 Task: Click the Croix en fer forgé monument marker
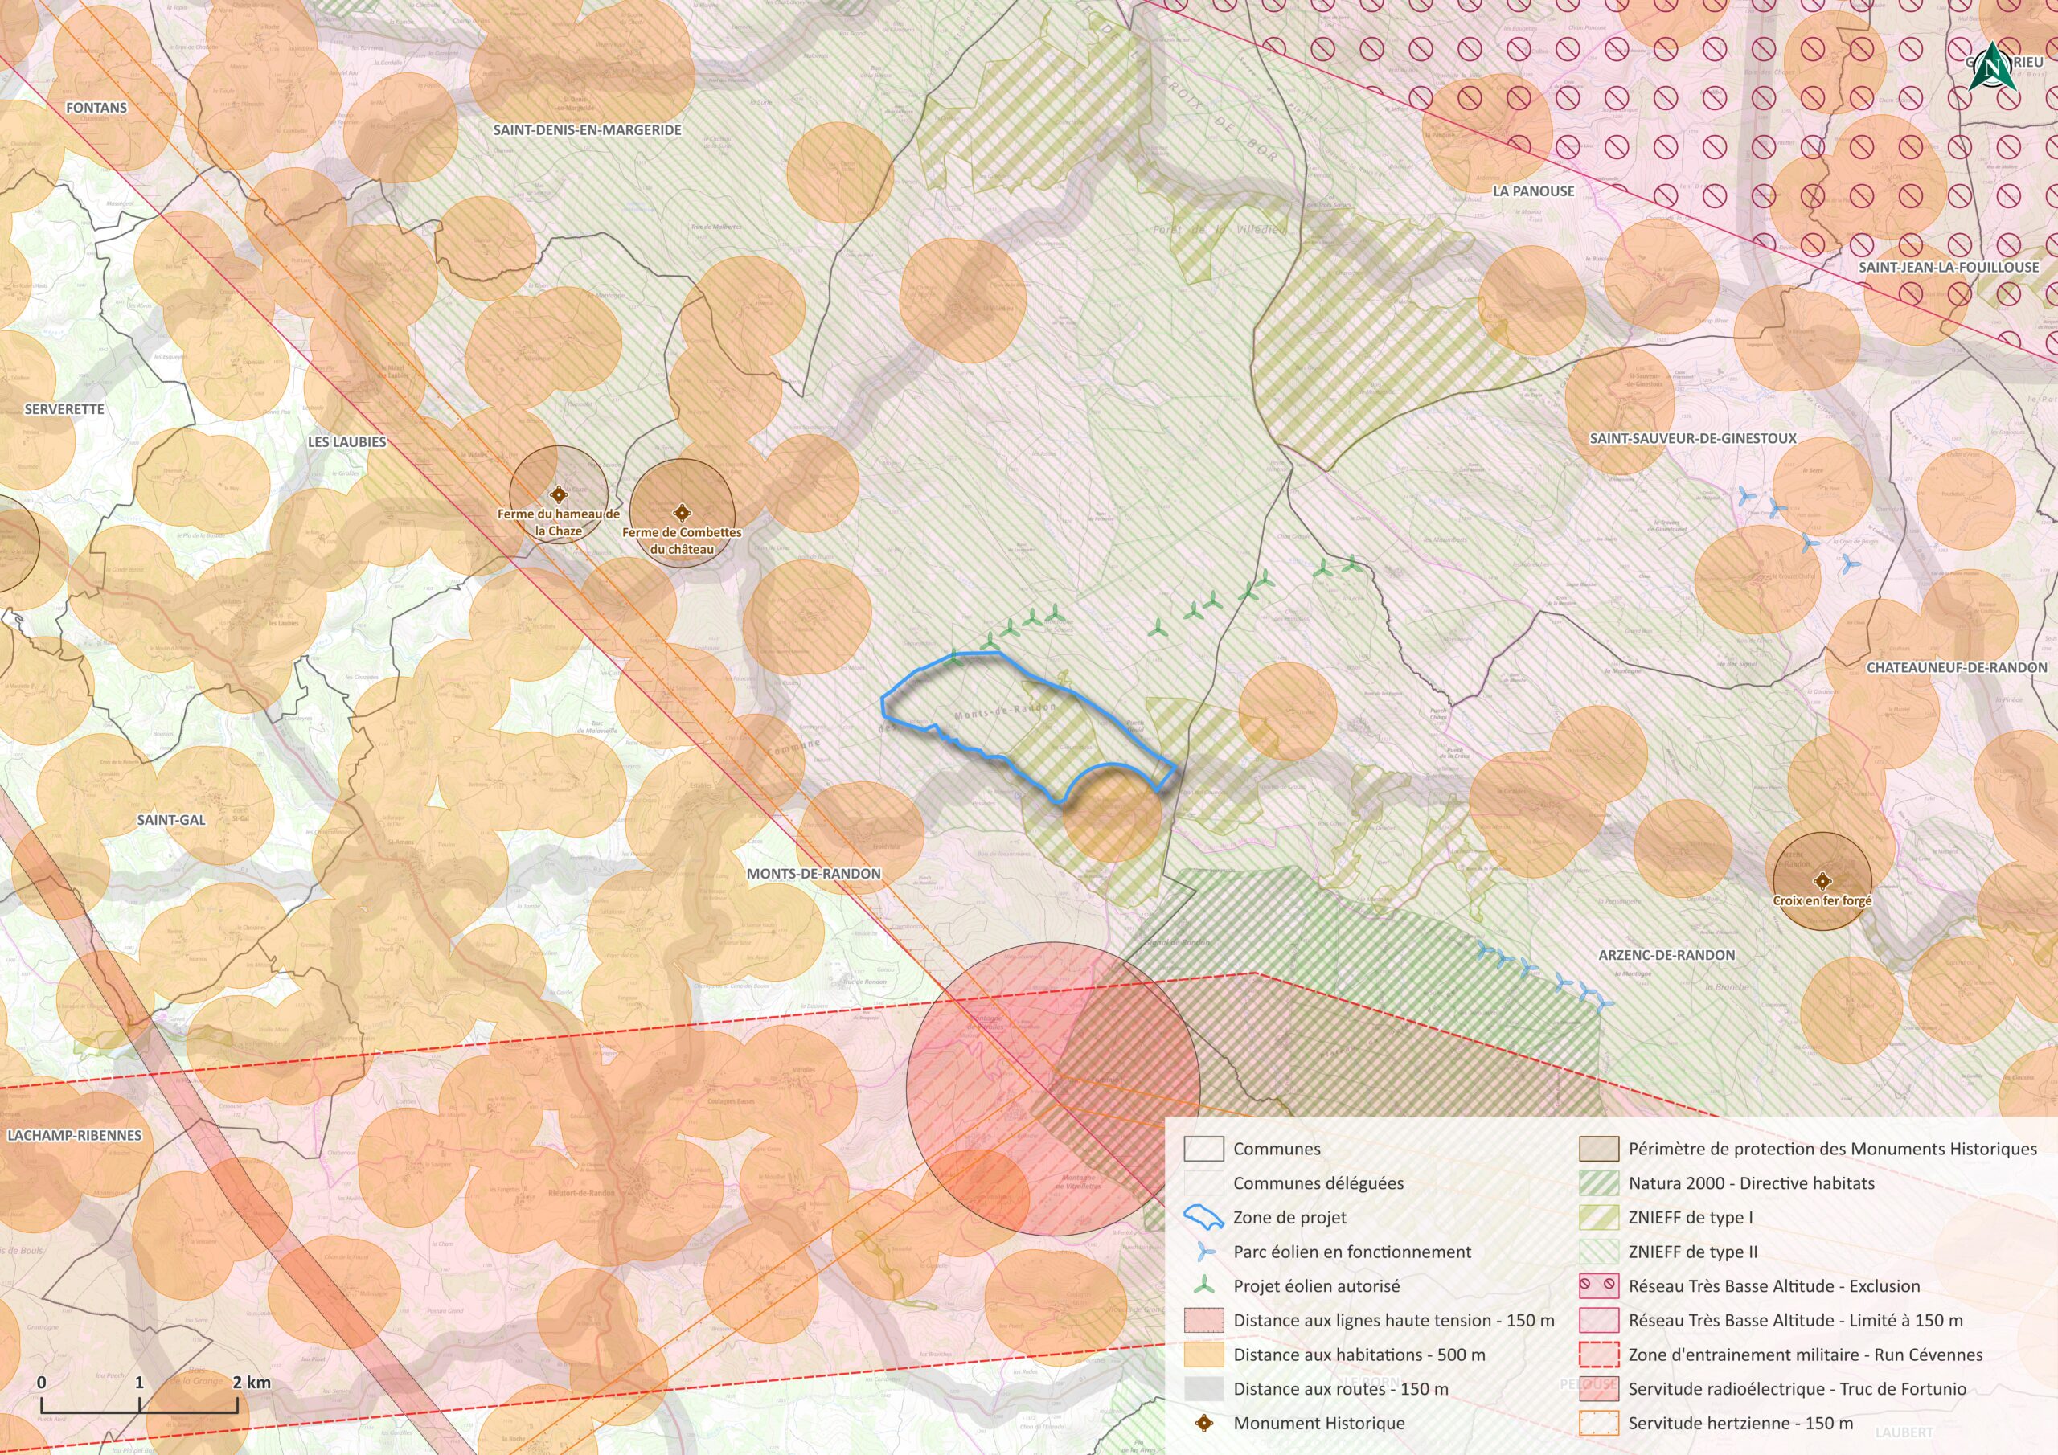1822,881
